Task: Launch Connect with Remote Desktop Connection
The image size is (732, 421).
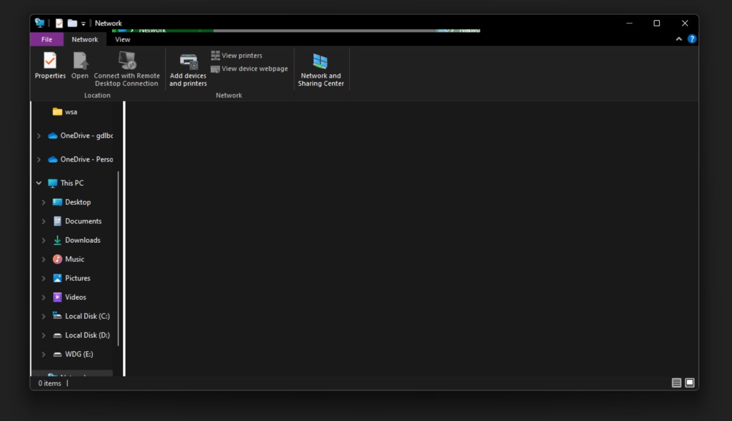Action: [x=127, y=69]
